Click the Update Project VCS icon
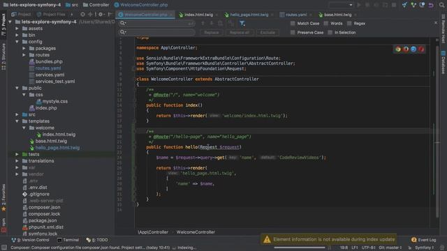 (x=404, y=5)
